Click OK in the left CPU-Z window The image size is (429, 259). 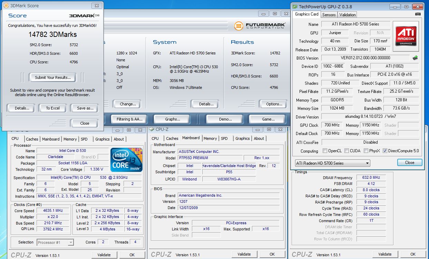(x=132, y=255)
